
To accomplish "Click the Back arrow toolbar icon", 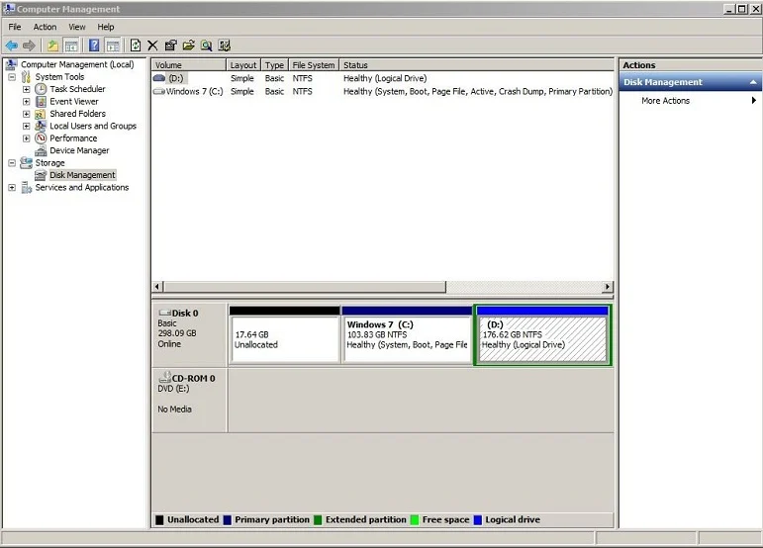I will click(x=12, y=46).
